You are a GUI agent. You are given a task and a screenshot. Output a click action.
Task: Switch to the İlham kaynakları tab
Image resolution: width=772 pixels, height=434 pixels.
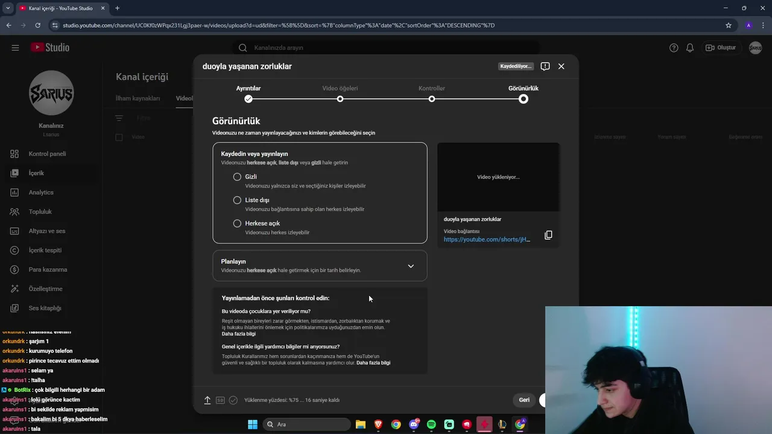tap(138, 98)
